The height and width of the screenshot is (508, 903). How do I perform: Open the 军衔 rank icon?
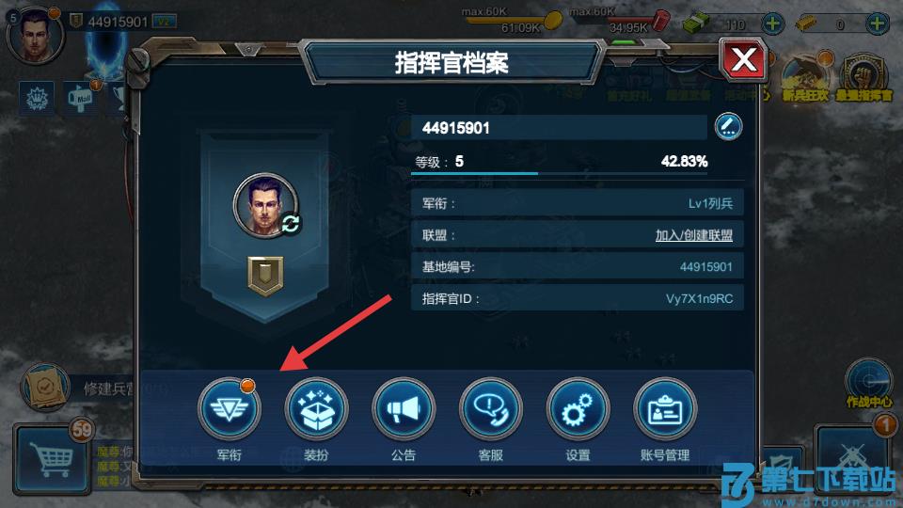230,409
